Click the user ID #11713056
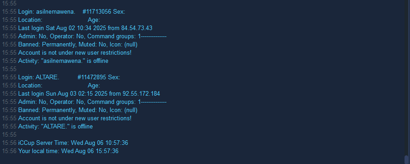The width and height of the screenshot is (410, 164). [x=97, y=12]
